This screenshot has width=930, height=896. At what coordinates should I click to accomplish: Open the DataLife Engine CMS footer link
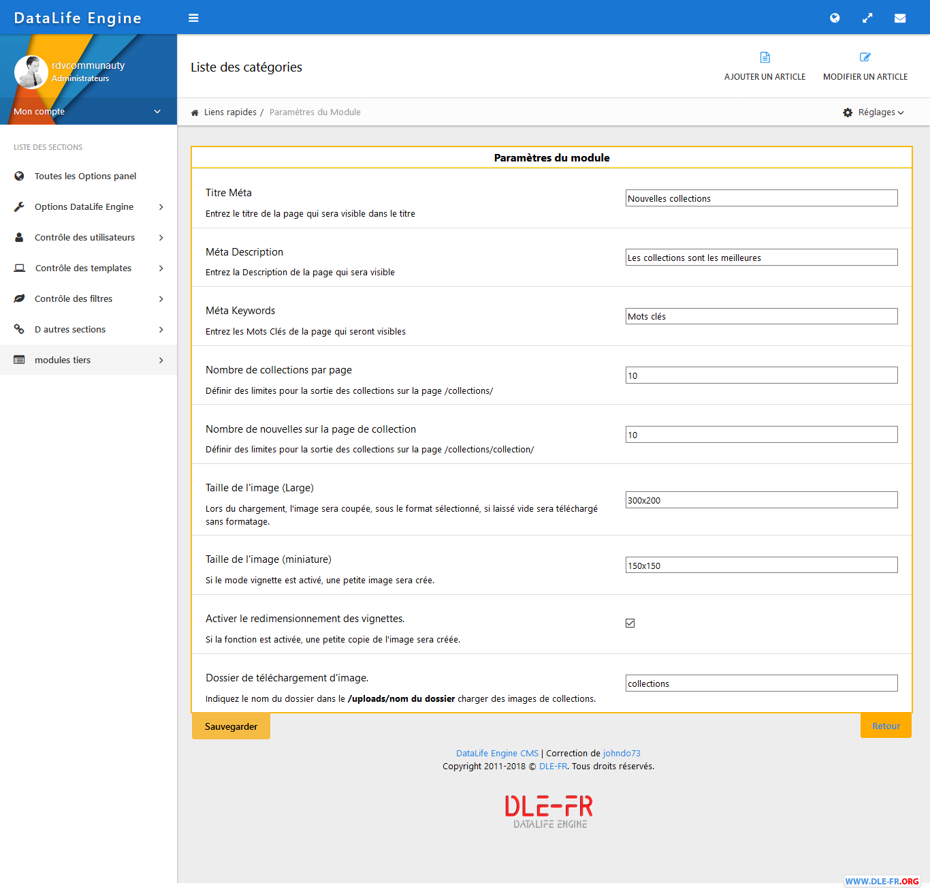(x=497, y=754)
